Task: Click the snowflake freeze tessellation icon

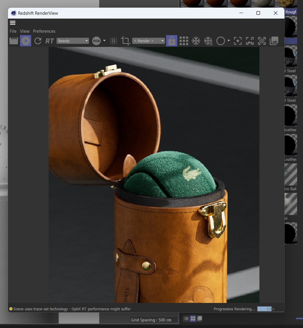Action: [x=196, y=41]
